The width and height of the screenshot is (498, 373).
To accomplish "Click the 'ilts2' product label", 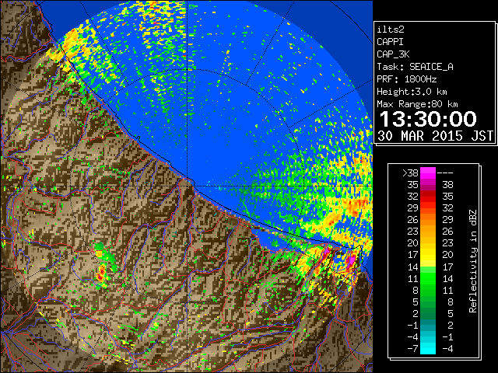I will (x=391, y=30).
